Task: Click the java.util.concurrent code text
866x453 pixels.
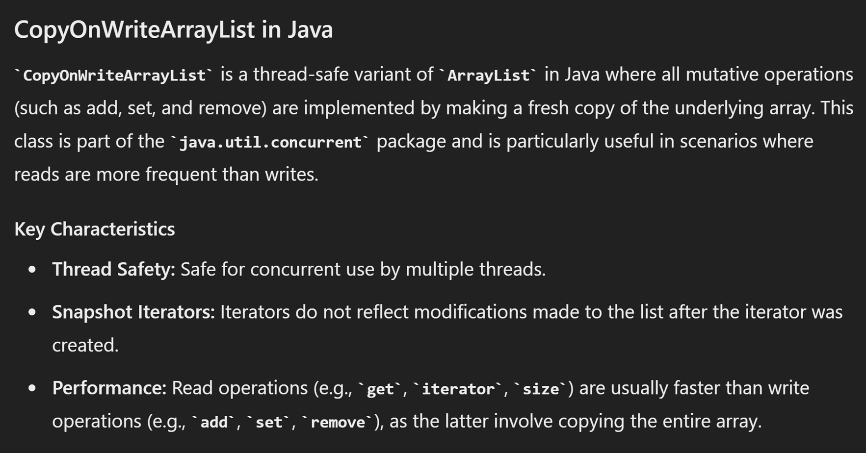Action: tap(269, 142)
